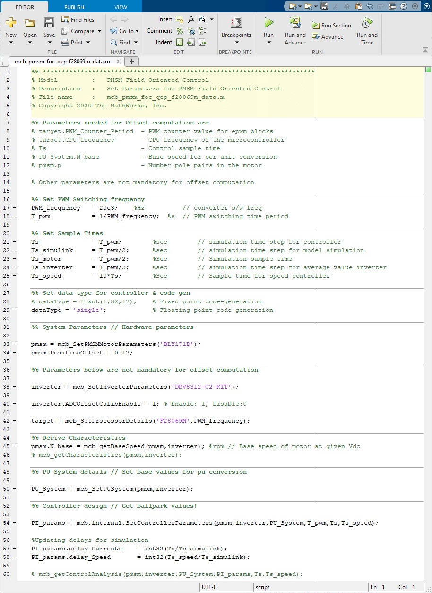
Task: Click the Breakpoints icon
Action: (x=236, y=22)
